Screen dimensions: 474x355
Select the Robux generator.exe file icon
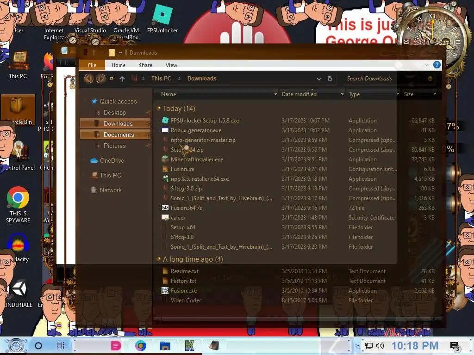165,130
